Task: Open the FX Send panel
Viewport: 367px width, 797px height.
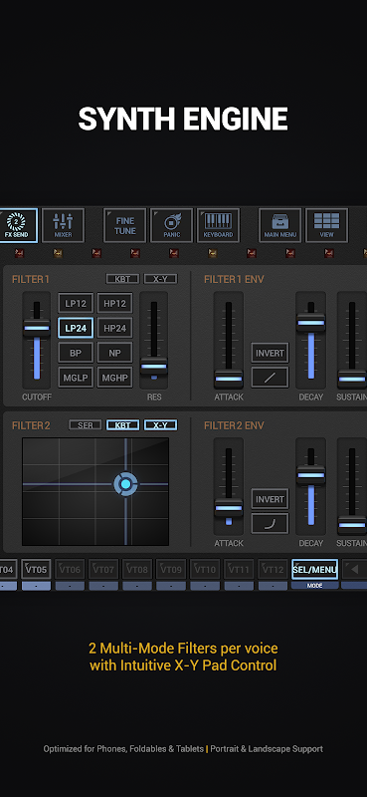Action: [x=18, y=225]
